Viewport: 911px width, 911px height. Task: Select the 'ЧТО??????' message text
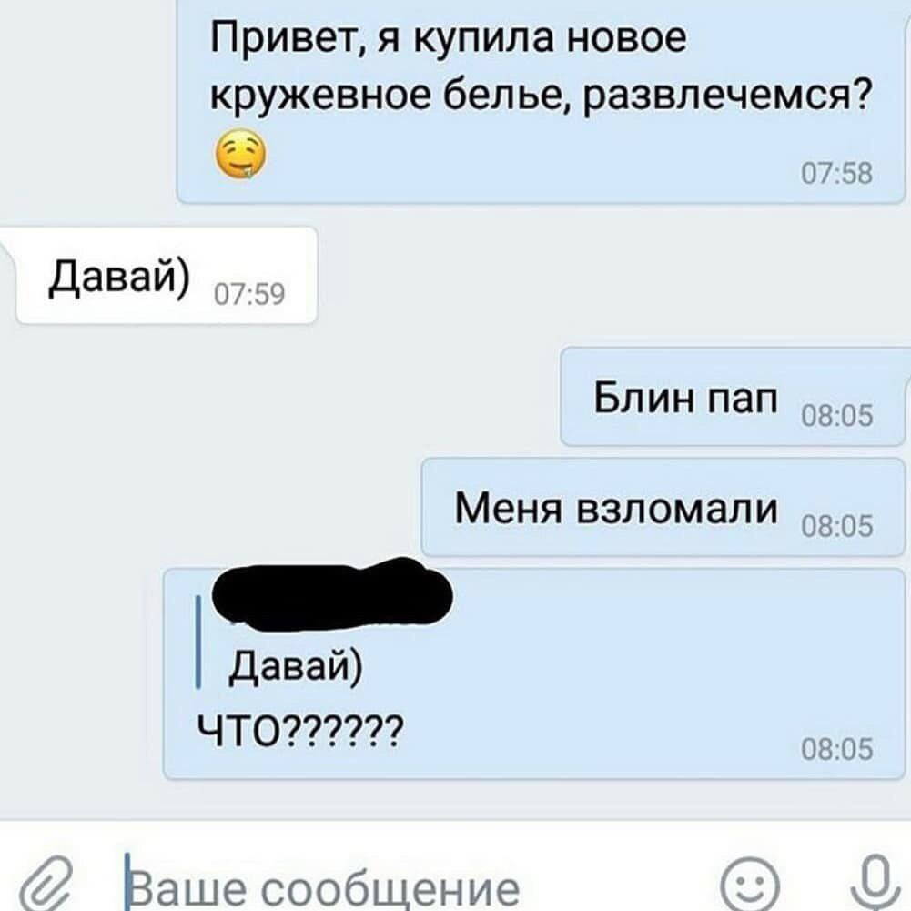[x=299, y=731]
